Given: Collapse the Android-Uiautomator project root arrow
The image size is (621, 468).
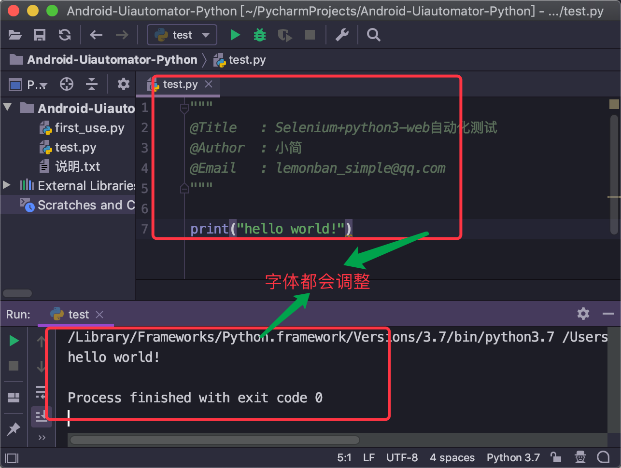Looking at the screenshot, I should (x=8, y=107).
